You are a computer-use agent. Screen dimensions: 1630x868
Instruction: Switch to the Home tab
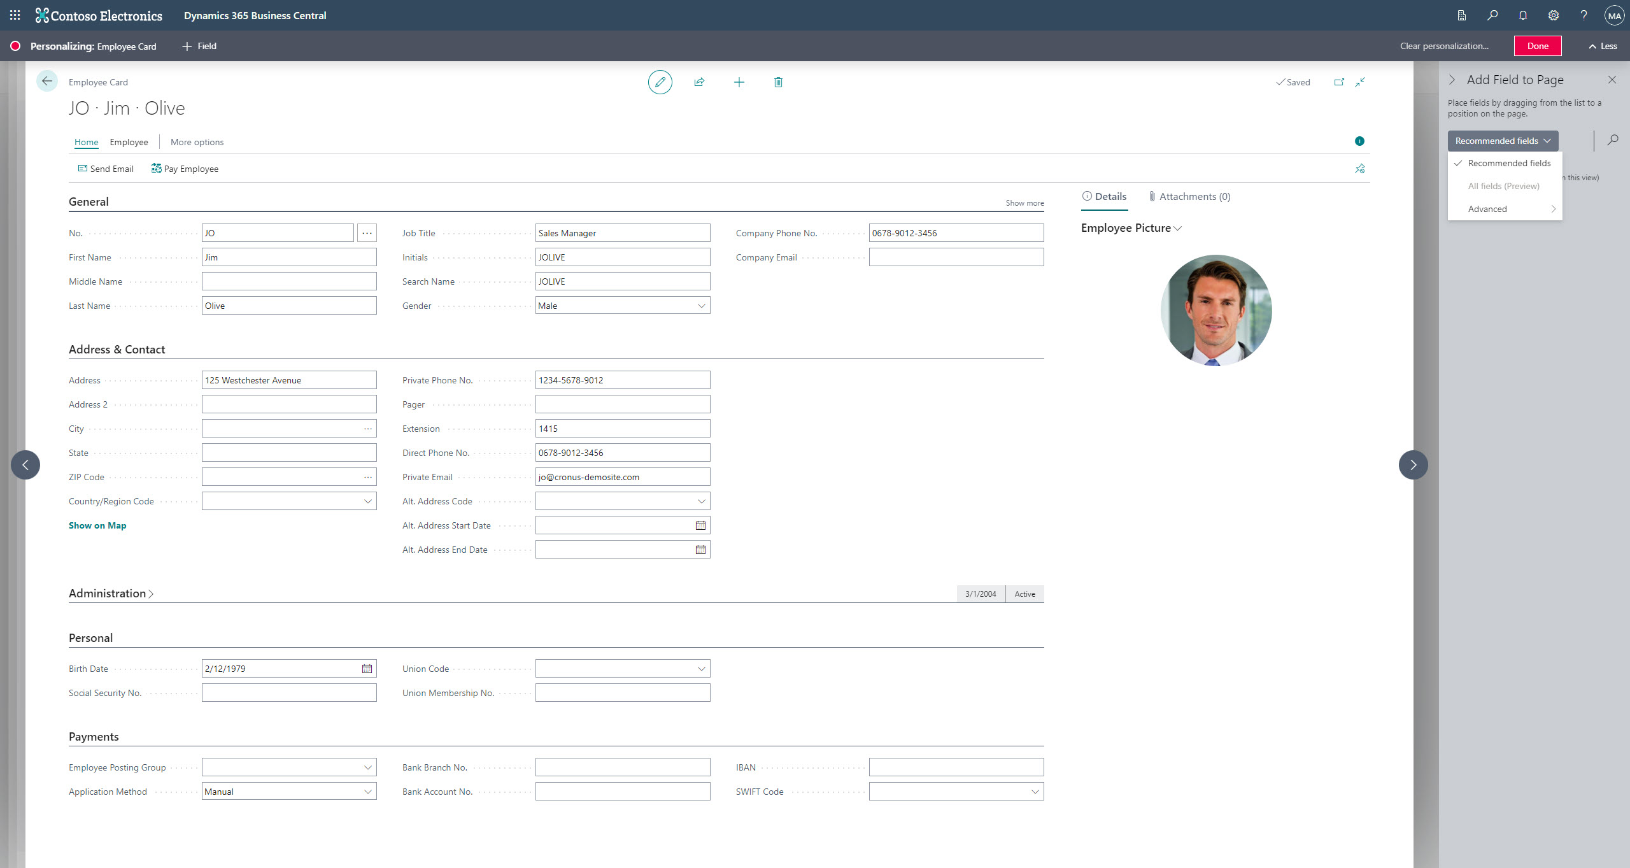pyautogui.click(x=86, y=142)
